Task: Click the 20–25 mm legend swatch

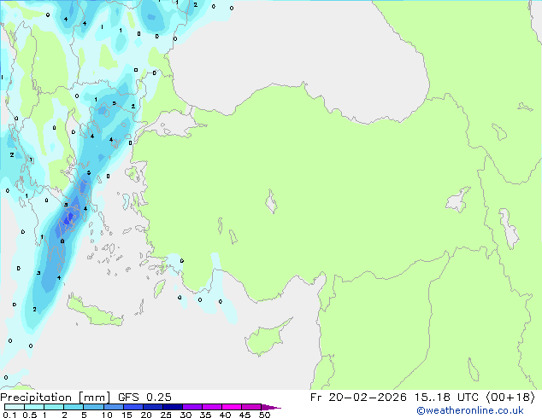Action: point(153,407)
